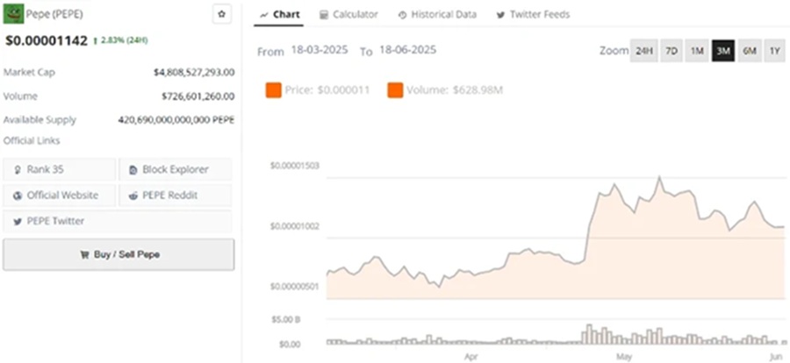Switch to the Calculator tab

(x=348, y=15)
